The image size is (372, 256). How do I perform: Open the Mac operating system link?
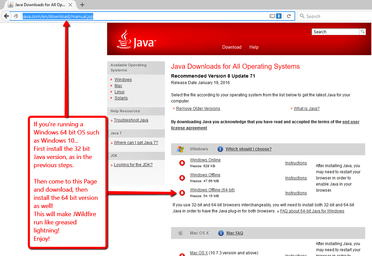click(118, 86)
